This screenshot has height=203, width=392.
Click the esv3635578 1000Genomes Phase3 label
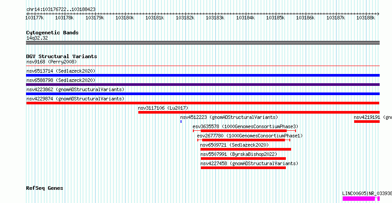tap(245, 126)
